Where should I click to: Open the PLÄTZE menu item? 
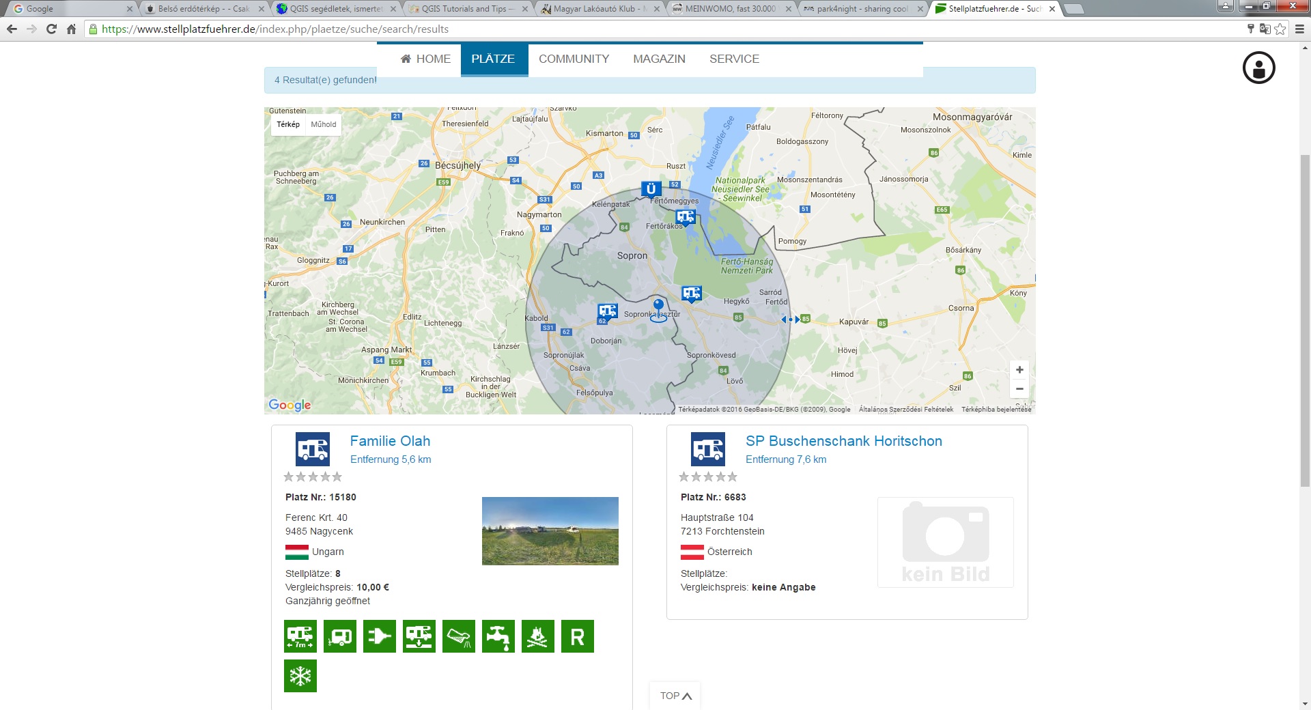493,59
